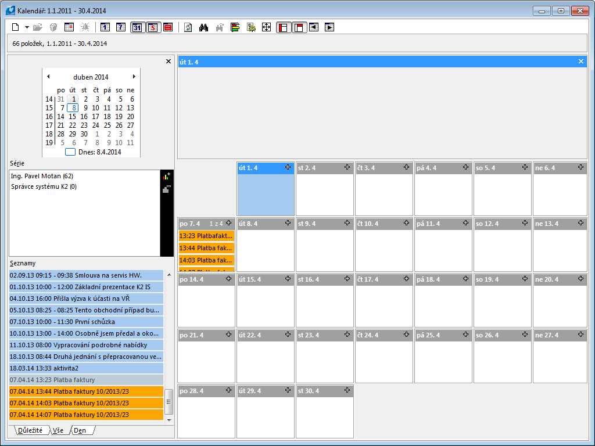Click the settings gear toolbar icon

tap(251, 27)
